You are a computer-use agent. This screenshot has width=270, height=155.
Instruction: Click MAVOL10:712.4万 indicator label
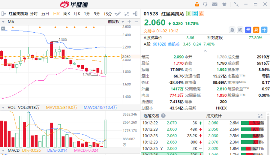(100, 108)
